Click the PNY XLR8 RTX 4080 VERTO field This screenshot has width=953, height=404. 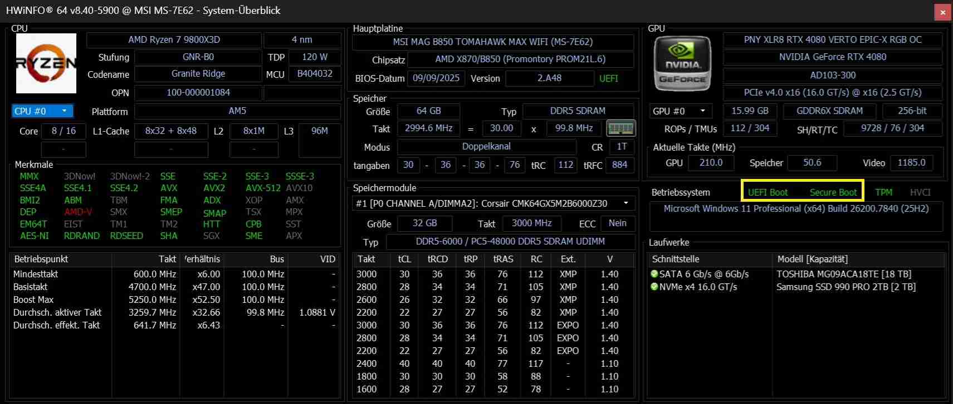(x=833, y=40)
